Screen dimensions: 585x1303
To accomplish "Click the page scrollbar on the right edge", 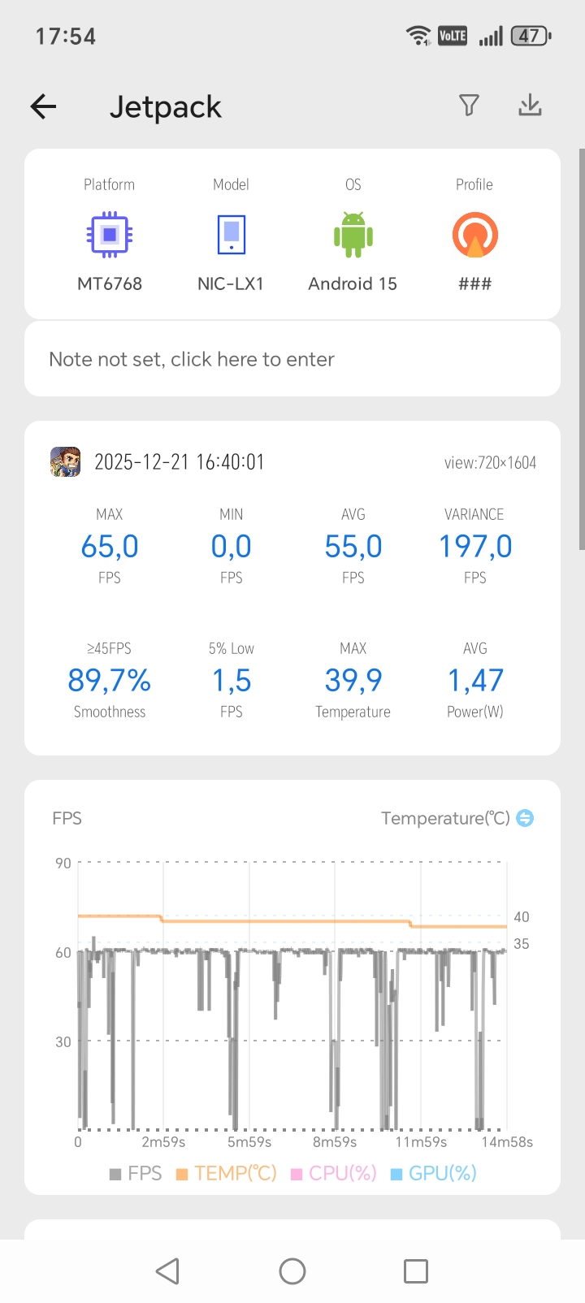I will point(581,349).
